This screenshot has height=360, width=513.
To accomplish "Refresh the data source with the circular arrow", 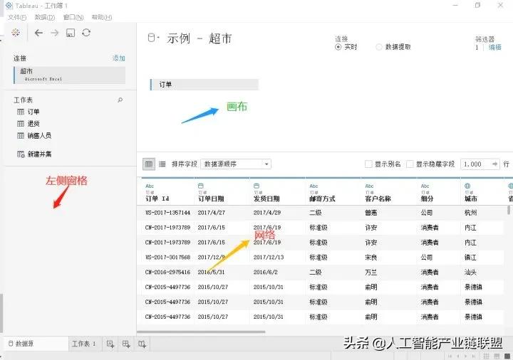I will click(86, 33).
